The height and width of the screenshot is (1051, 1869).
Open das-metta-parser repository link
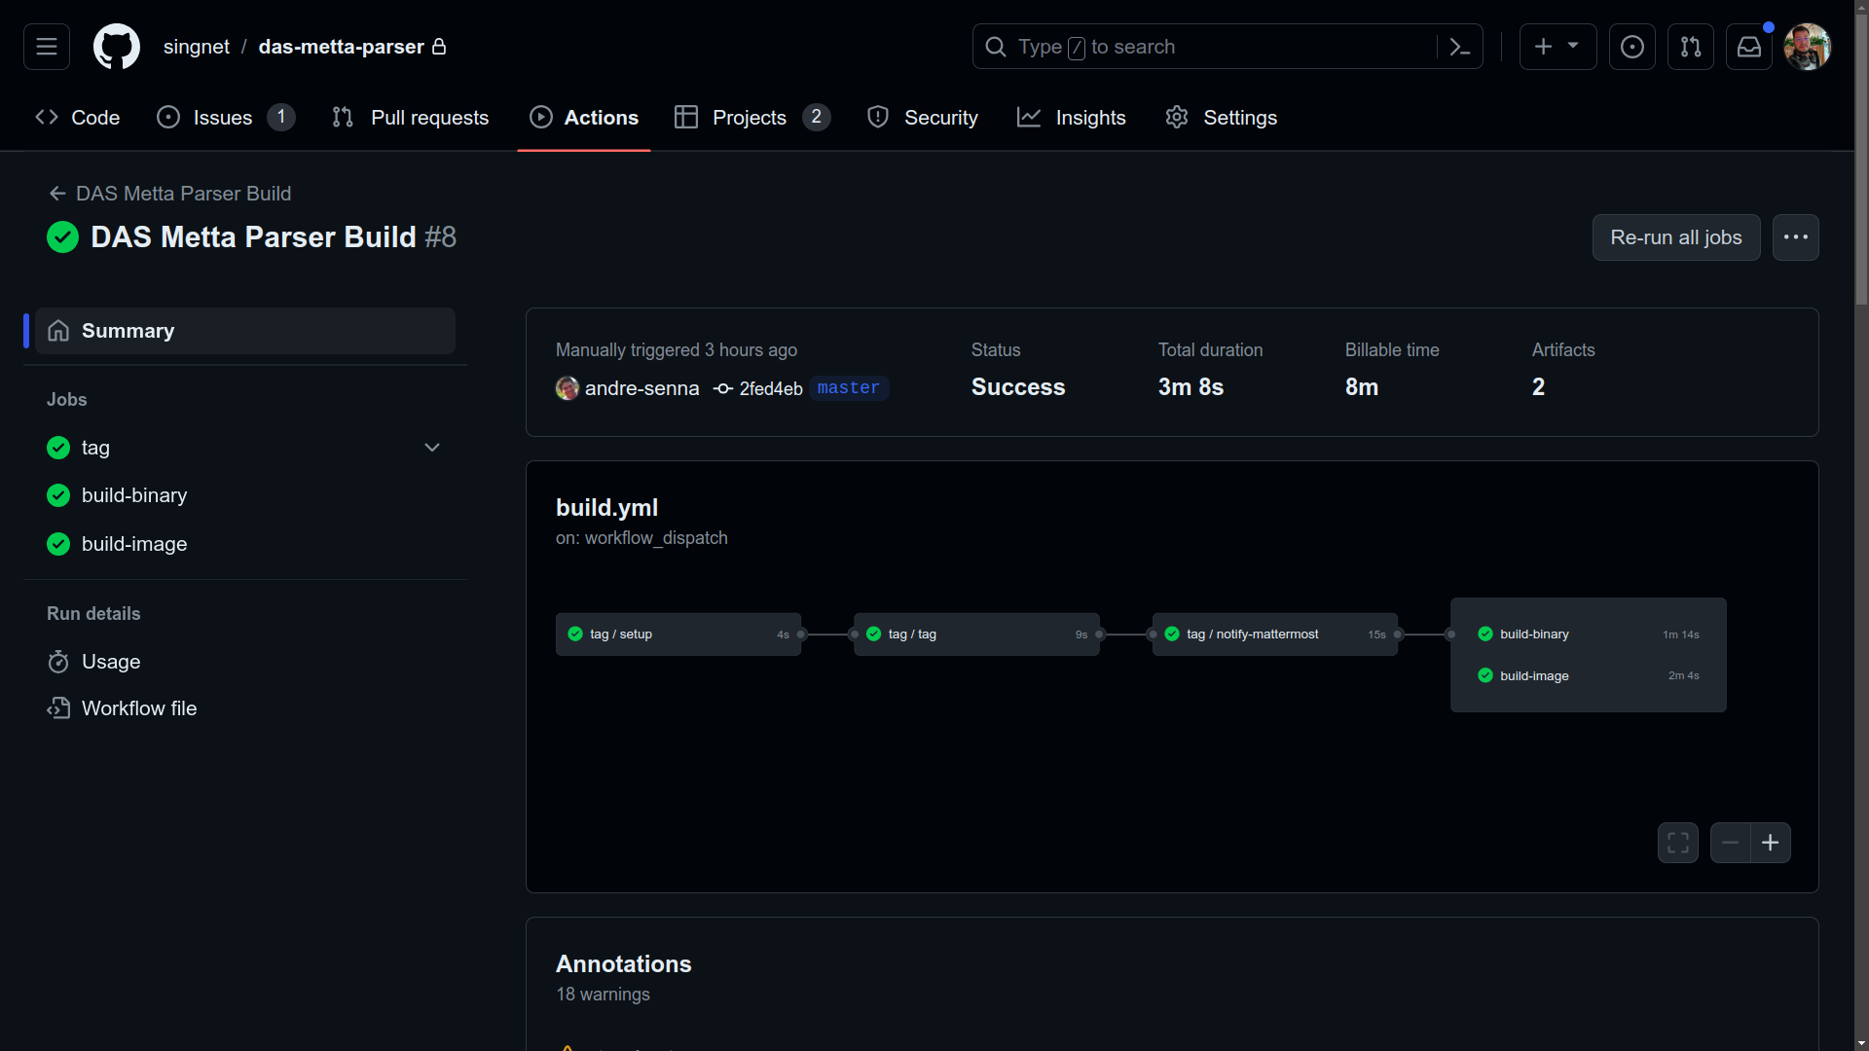[x=341, y=47]
